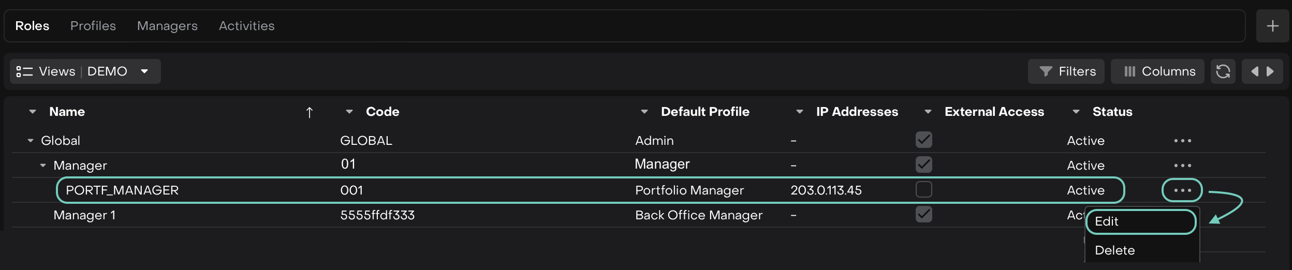
Task: Open three-dot menu for Manager row
Action: 1182,166
